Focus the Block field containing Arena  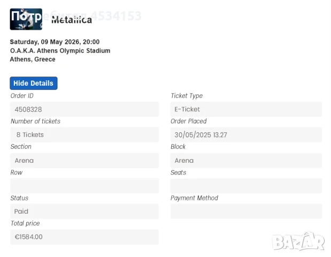[x=246, y=161]
